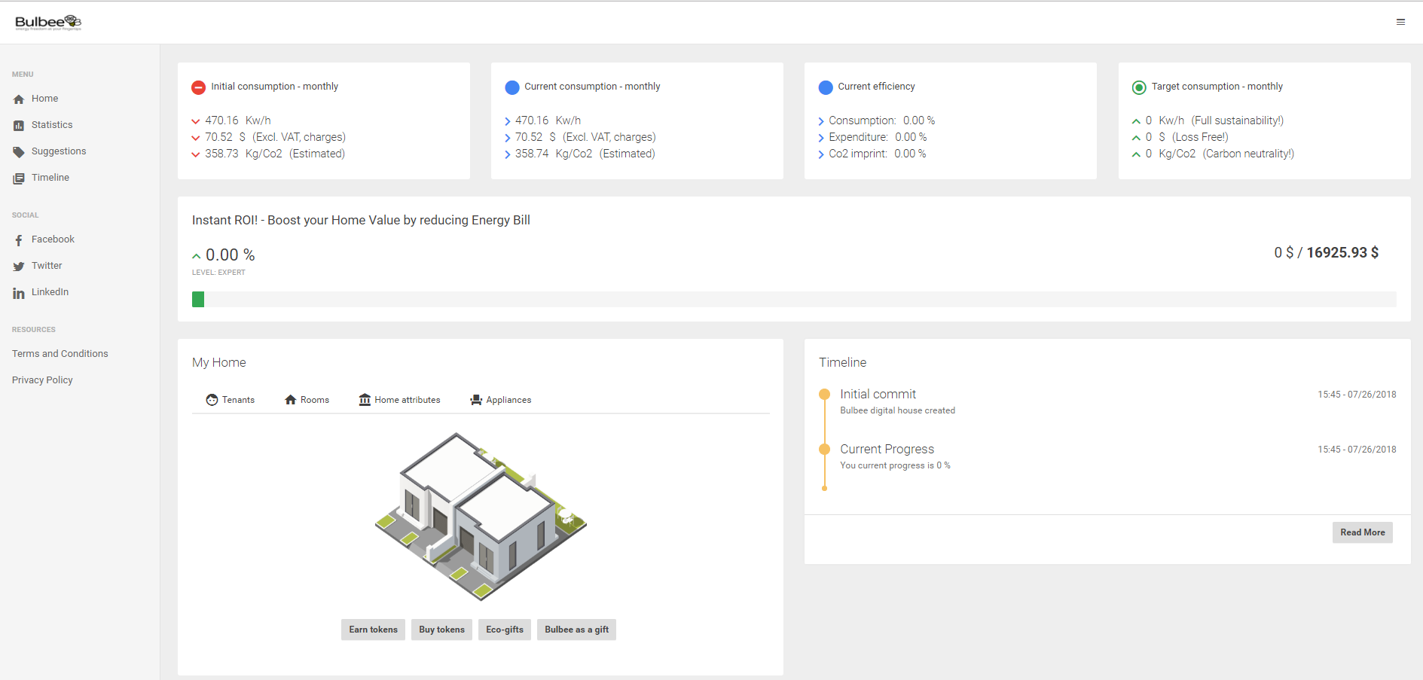Click the green Target consumption icon
Viewport: 1423px width, 680px height.
[x=1139, y=87]
